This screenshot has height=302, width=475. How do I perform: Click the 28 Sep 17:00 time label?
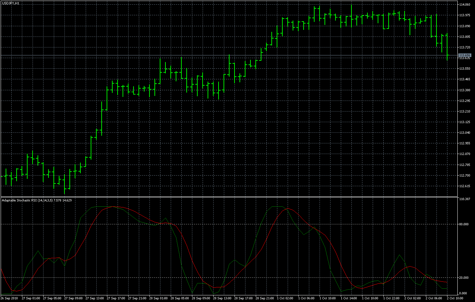[243, 298]
